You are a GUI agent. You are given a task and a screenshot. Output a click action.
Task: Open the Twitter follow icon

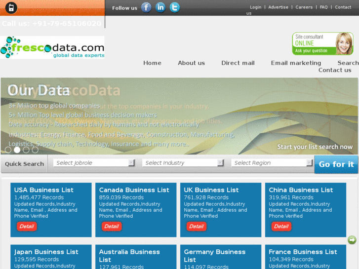pyautogui.click(x=175, y=7)
